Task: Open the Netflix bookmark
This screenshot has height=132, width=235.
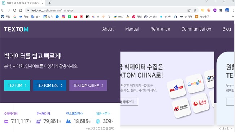Action: pos(82,17)
